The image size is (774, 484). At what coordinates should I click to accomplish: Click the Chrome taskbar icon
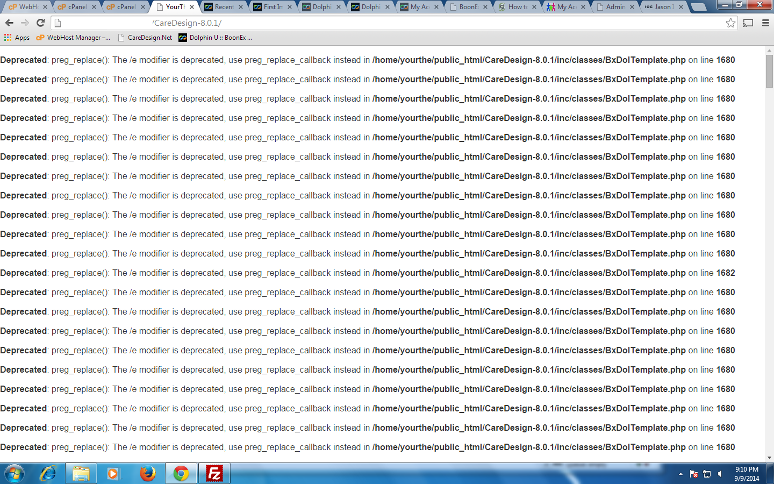[x=181, y=473]
